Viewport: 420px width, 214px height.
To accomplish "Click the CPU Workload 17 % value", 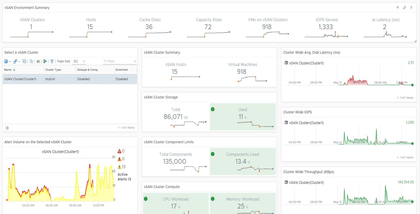I will 176,206.
